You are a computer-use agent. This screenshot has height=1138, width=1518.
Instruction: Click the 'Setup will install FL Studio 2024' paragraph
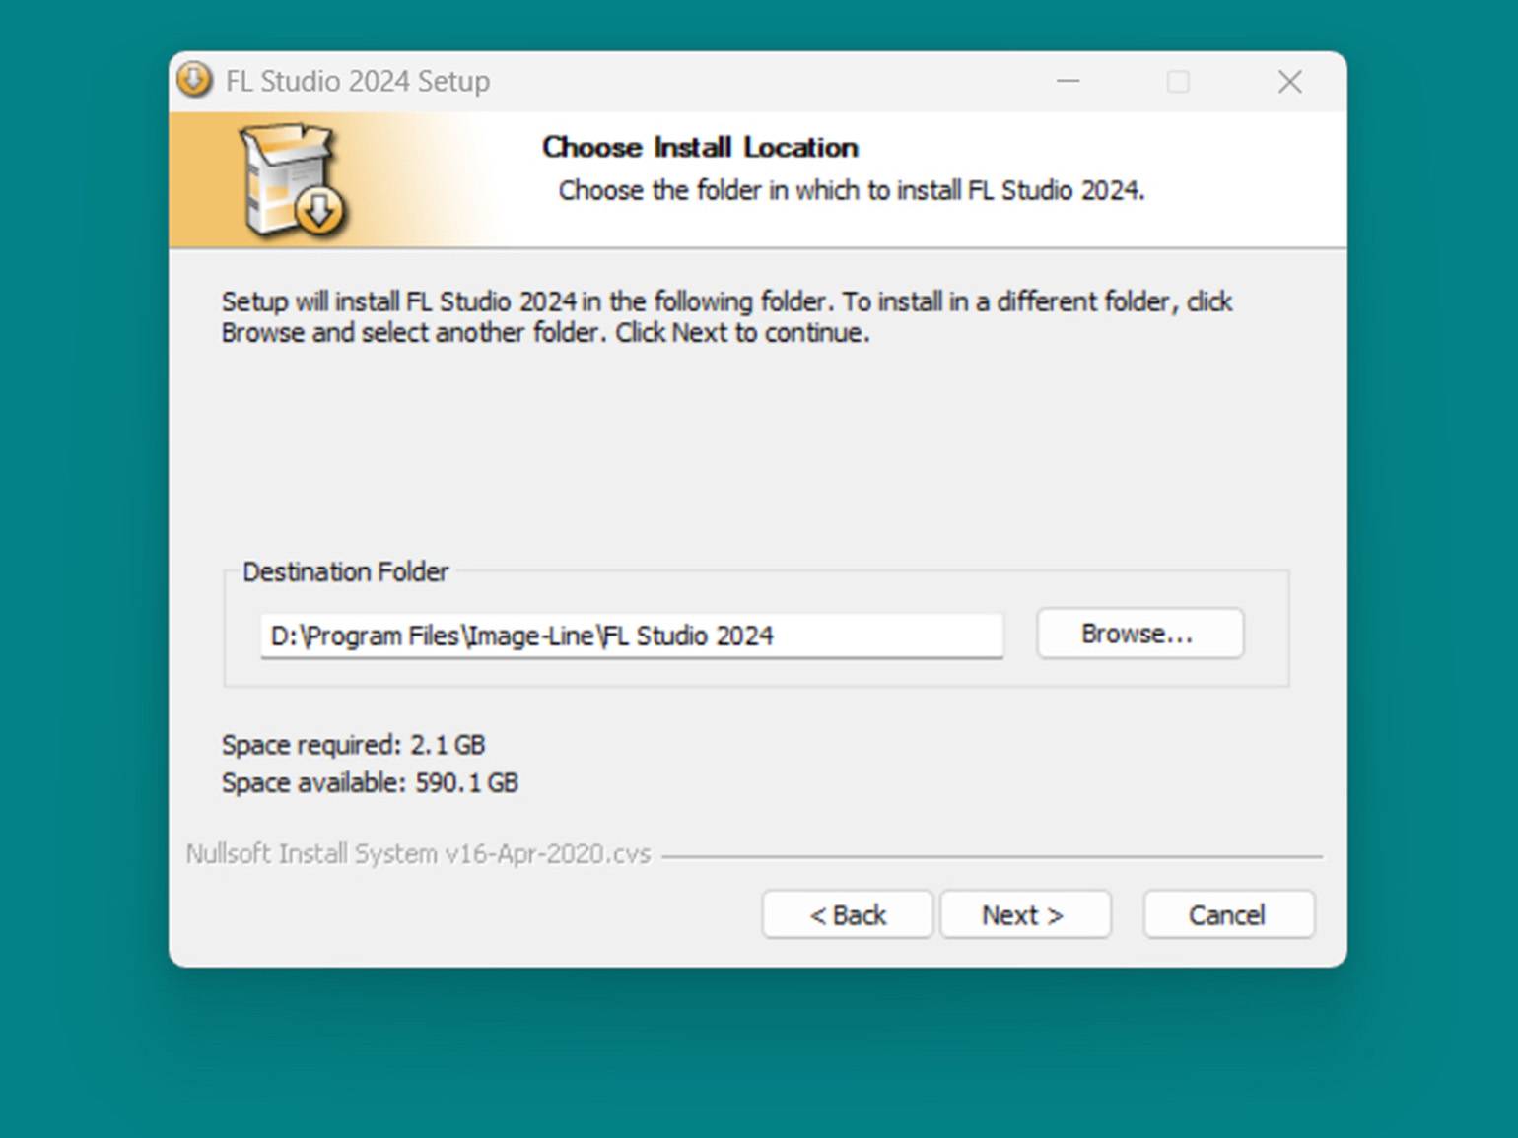(726, 316)
